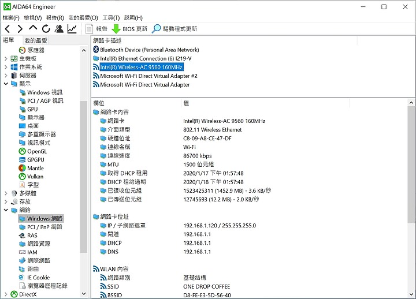The height and width of the screenshot is (299, 416).
Task: Click the 值 column header
Action: 265,103
